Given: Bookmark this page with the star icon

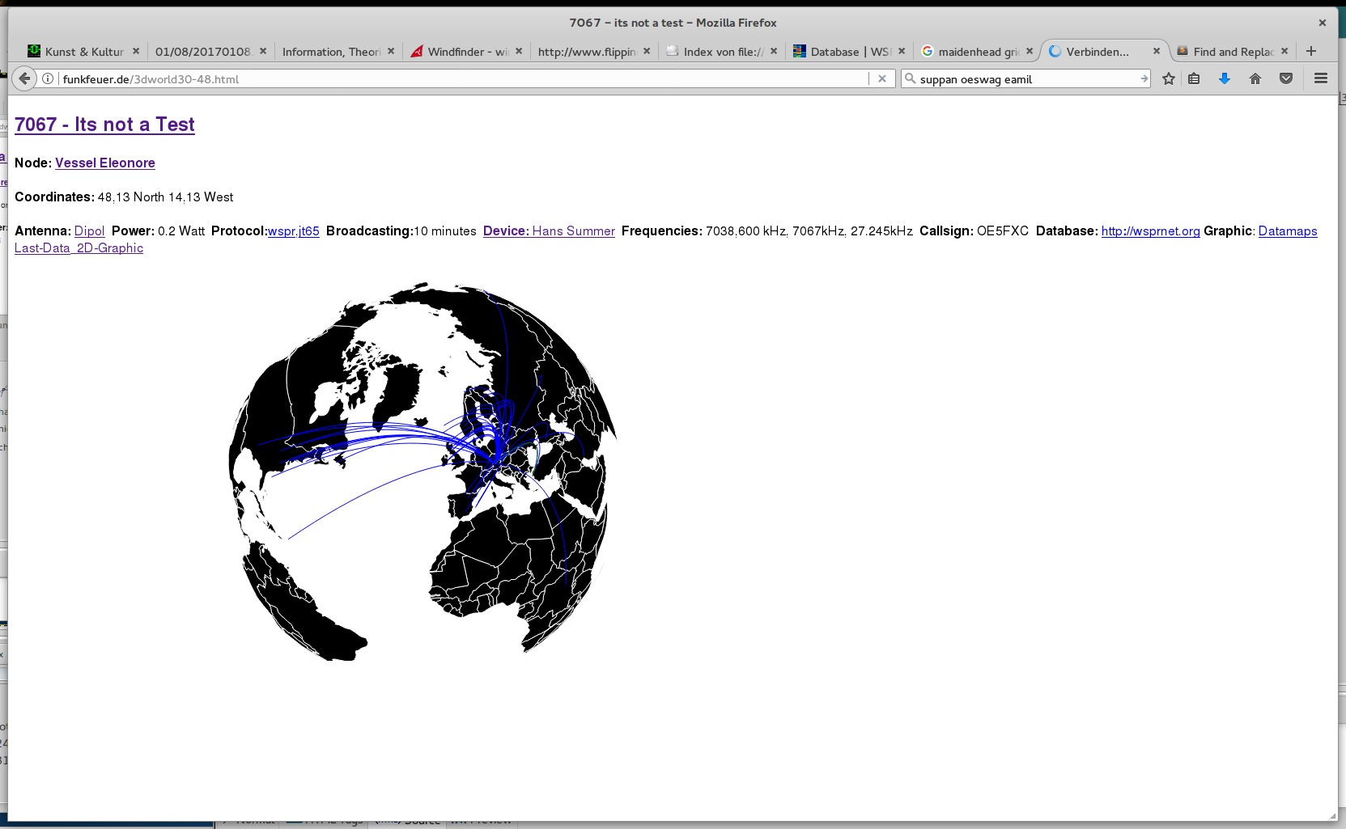Looking at the screenshot, I should tap(1169, 78).
